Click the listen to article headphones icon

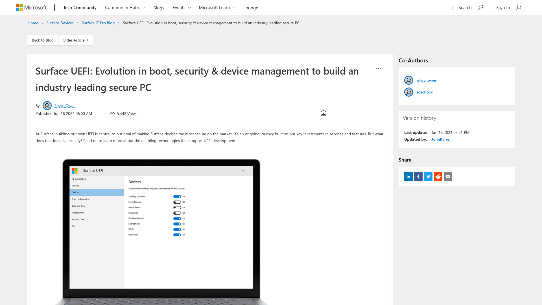(324, 114)
